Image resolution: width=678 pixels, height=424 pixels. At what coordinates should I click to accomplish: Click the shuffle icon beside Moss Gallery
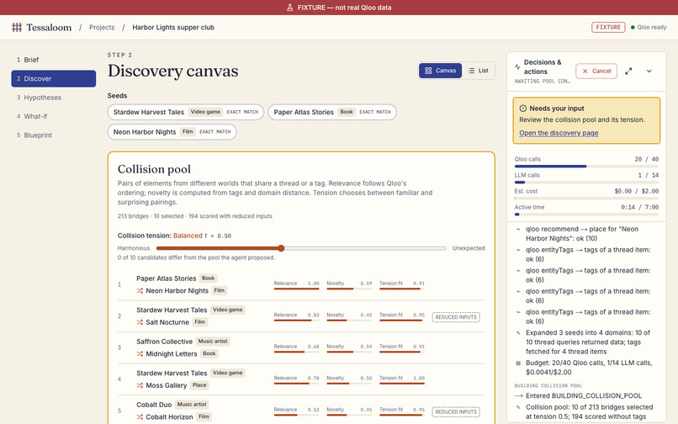[x=140, y=385]
